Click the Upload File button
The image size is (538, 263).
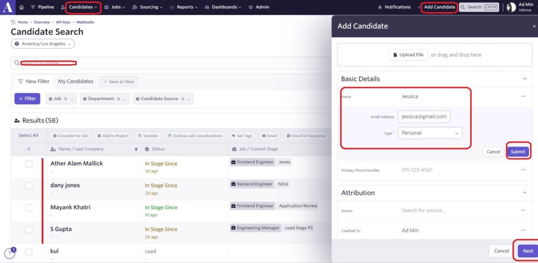coord(408,54)
